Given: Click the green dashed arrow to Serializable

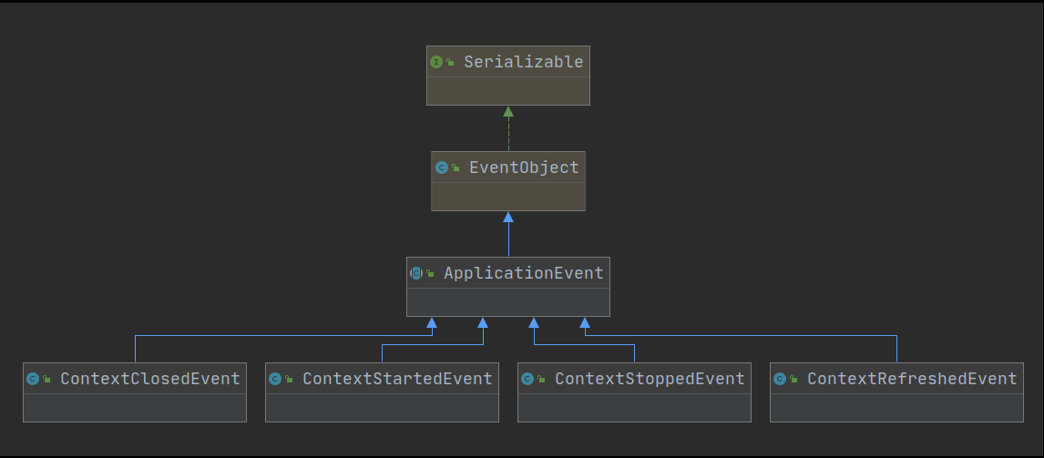Looking at the screenshot, I should point(508,132).
